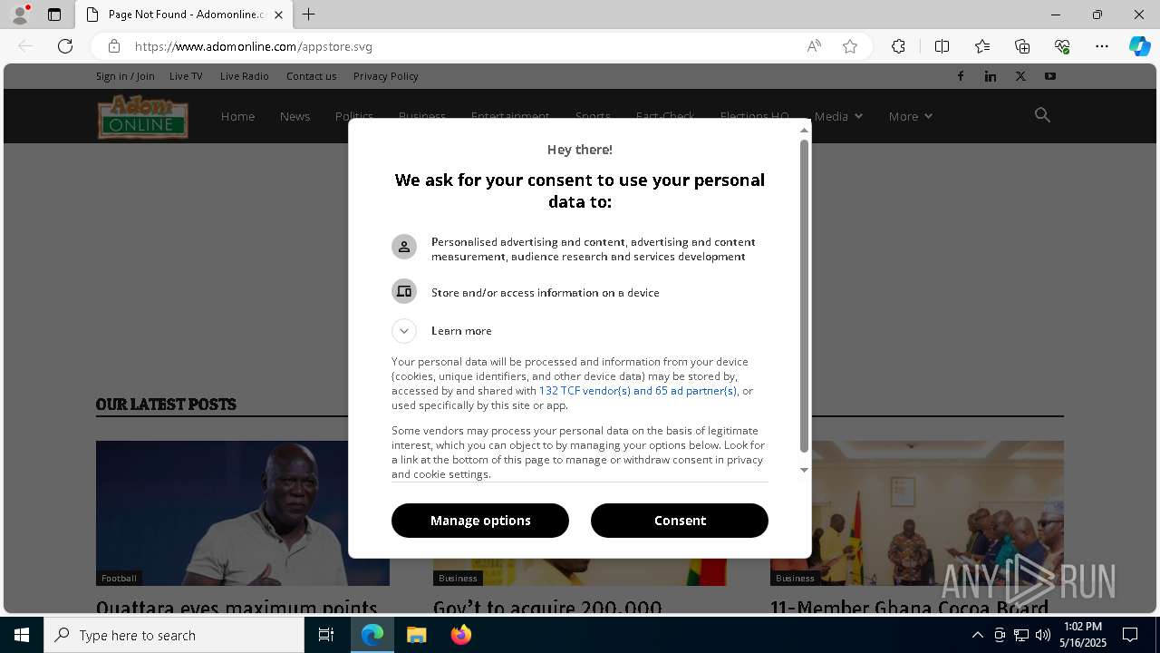The height and width of the screenshot is (653, 1160).
Task: Open the Copilot icon in Edge toolbar
Action: 1139,46
